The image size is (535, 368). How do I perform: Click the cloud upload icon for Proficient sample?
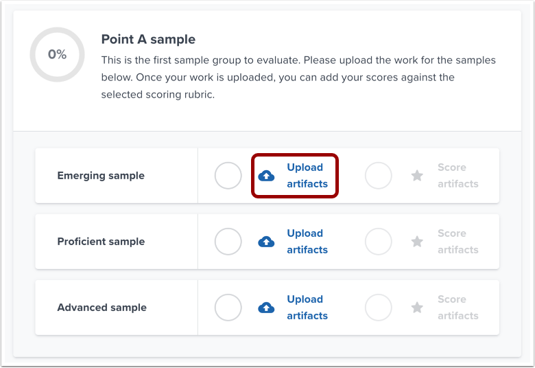point(266,242)
